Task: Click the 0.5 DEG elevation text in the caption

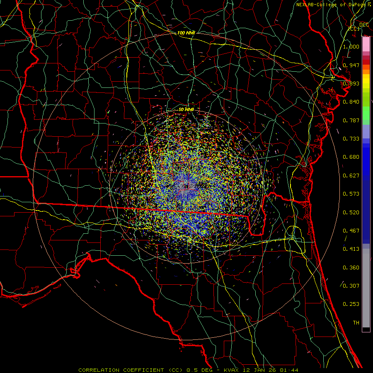Action: [199, 370]
